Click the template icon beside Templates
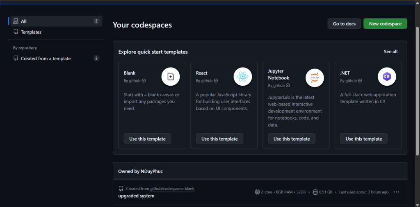The height and width of the screenshot is (207, 420). tap(16, 32)
